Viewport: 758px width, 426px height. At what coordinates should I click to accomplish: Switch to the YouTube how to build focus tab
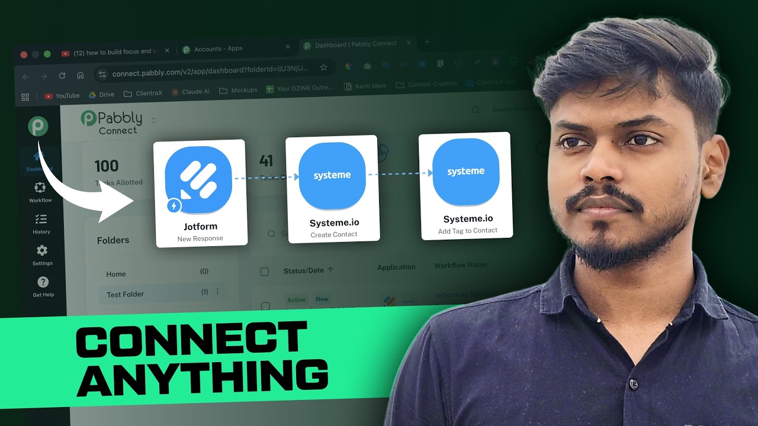(111, 52)
